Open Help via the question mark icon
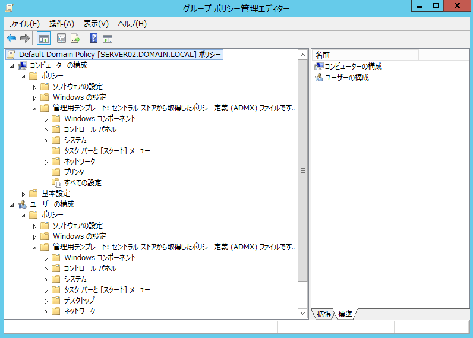Viewport: 473px width, 338px height. click(x=93, y=38)
